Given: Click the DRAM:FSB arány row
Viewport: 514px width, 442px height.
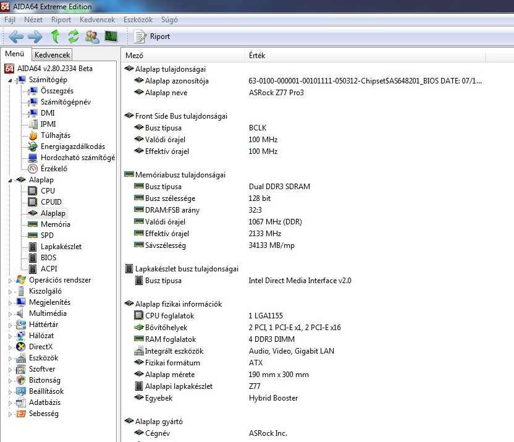Looking at the screenshot, I should click(303, 210).
